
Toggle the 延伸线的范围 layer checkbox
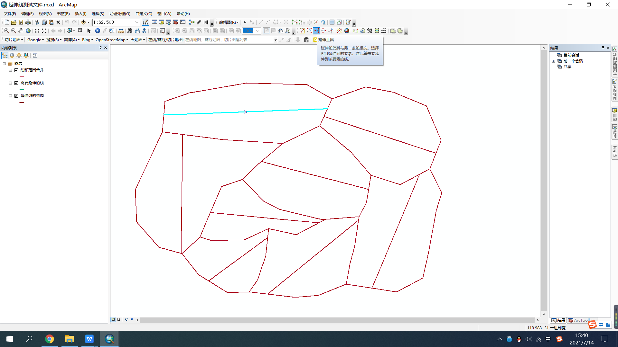pos(16,96)
